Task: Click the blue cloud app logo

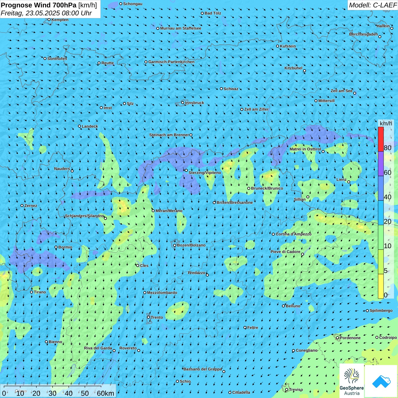Action: coord(381,381)
